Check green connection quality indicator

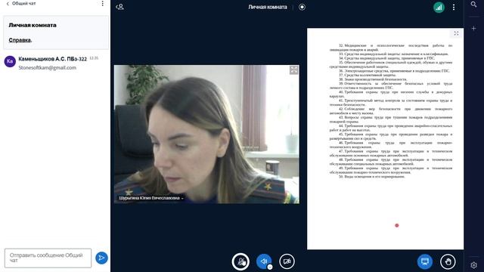click(x=439, y=7)
